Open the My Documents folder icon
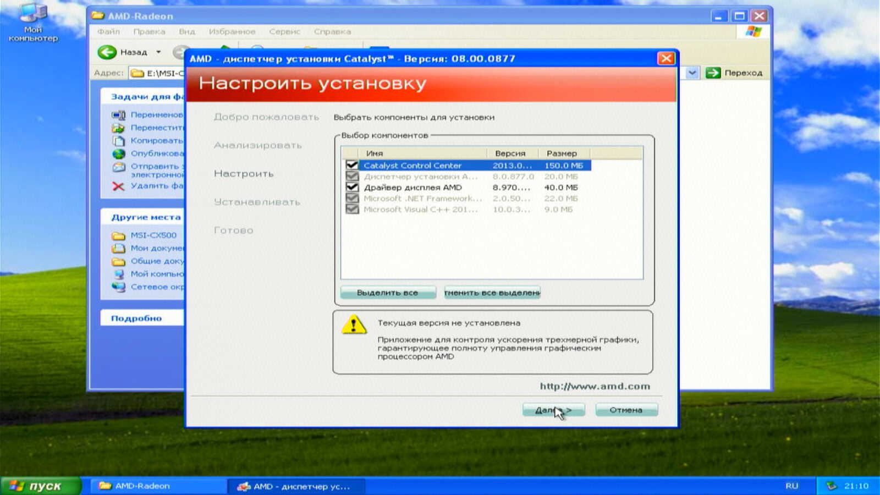Screen dimensions: 880x495 pyautogui.click(x=118, y=248)
